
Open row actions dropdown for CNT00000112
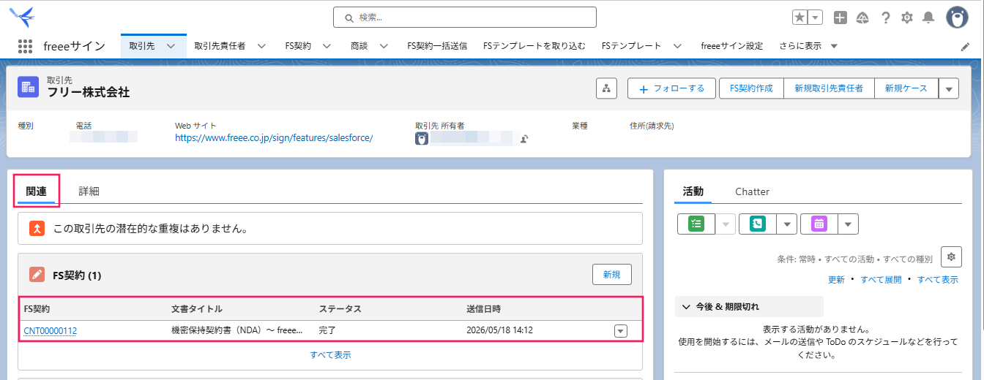(621, 331)
